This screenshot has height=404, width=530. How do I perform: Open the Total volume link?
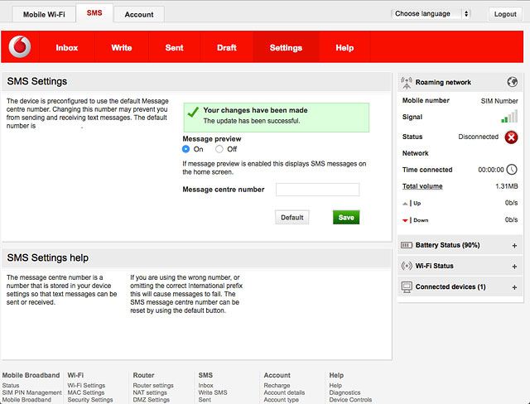[422, 186]
